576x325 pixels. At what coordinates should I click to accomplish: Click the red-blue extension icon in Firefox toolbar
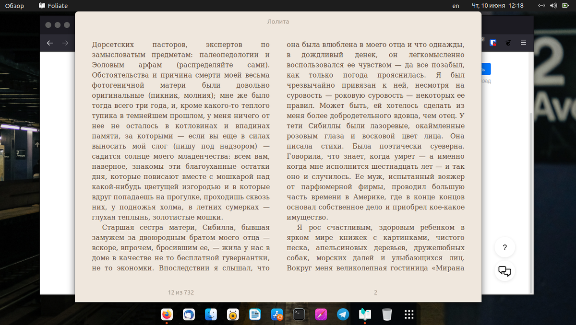coord(493,43)
